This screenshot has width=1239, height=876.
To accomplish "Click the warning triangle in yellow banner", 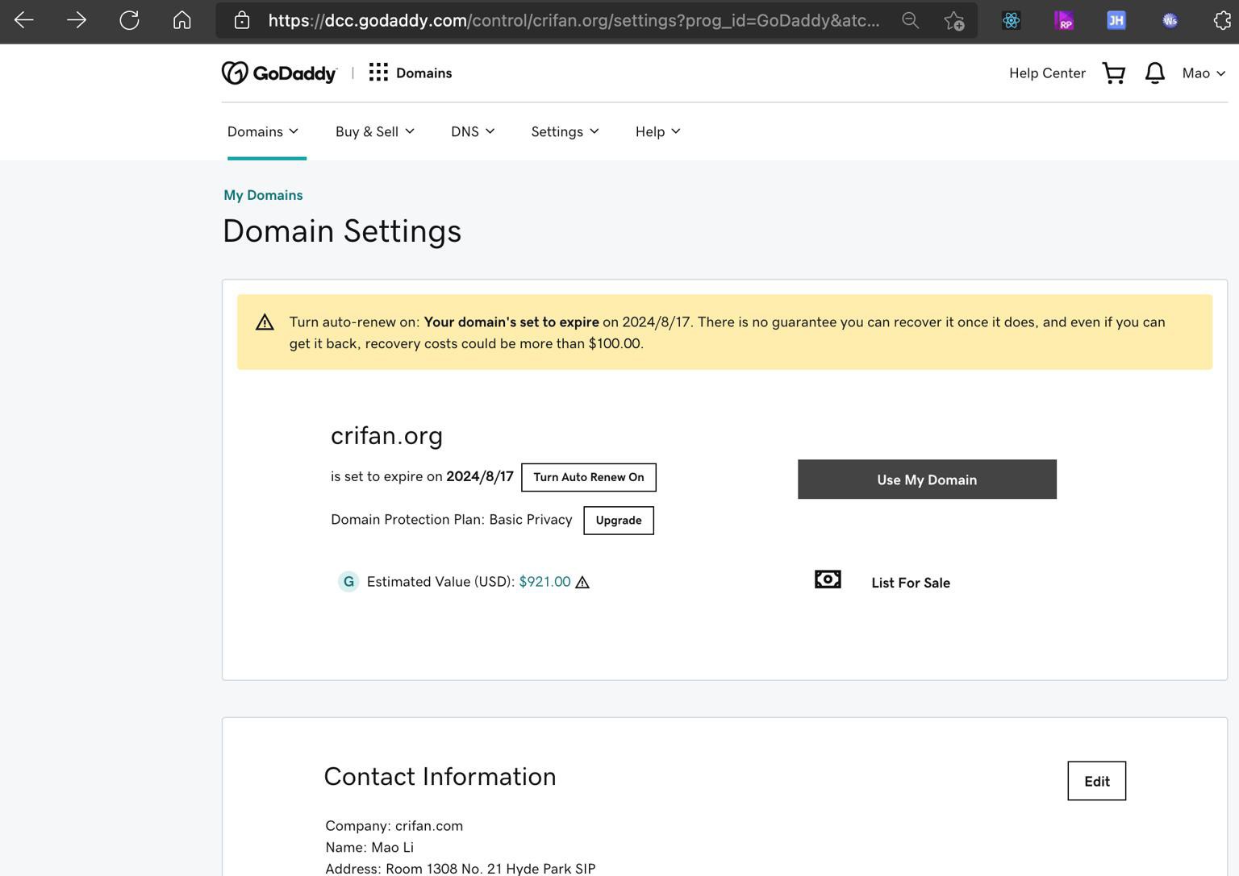I will [x=265, y=322].
